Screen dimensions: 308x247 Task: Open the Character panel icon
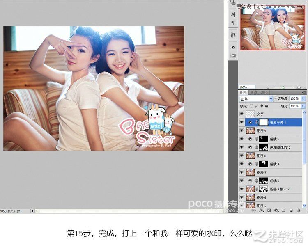pyautogui.click(x=233, y=14)
